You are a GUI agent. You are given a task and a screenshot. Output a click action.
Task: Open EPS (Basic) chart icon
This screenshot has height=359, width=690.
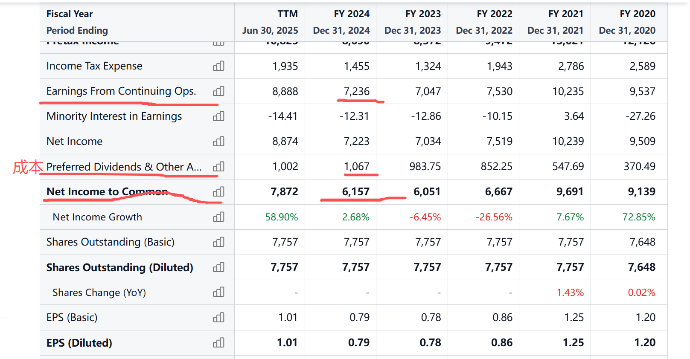click(218, 318)
